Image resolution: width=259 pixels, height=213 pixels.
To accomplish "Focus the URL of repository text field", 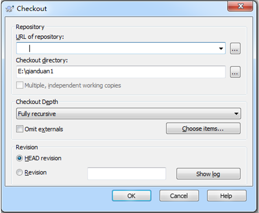I will coord(117,48).
